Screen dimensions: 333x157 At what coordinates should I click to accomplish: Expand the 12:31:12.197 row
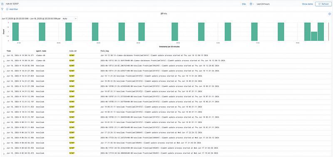point(4,102)
